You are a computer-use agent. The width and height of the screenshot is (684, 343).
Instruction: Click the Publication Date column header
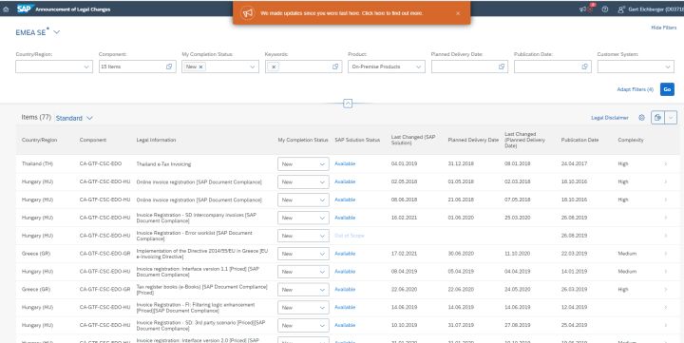[x=579, y=140]
